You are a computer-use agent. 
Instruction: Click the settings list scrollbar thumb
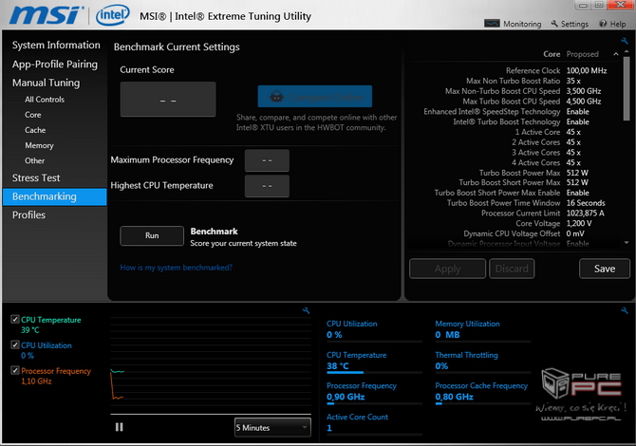point(627,88)
